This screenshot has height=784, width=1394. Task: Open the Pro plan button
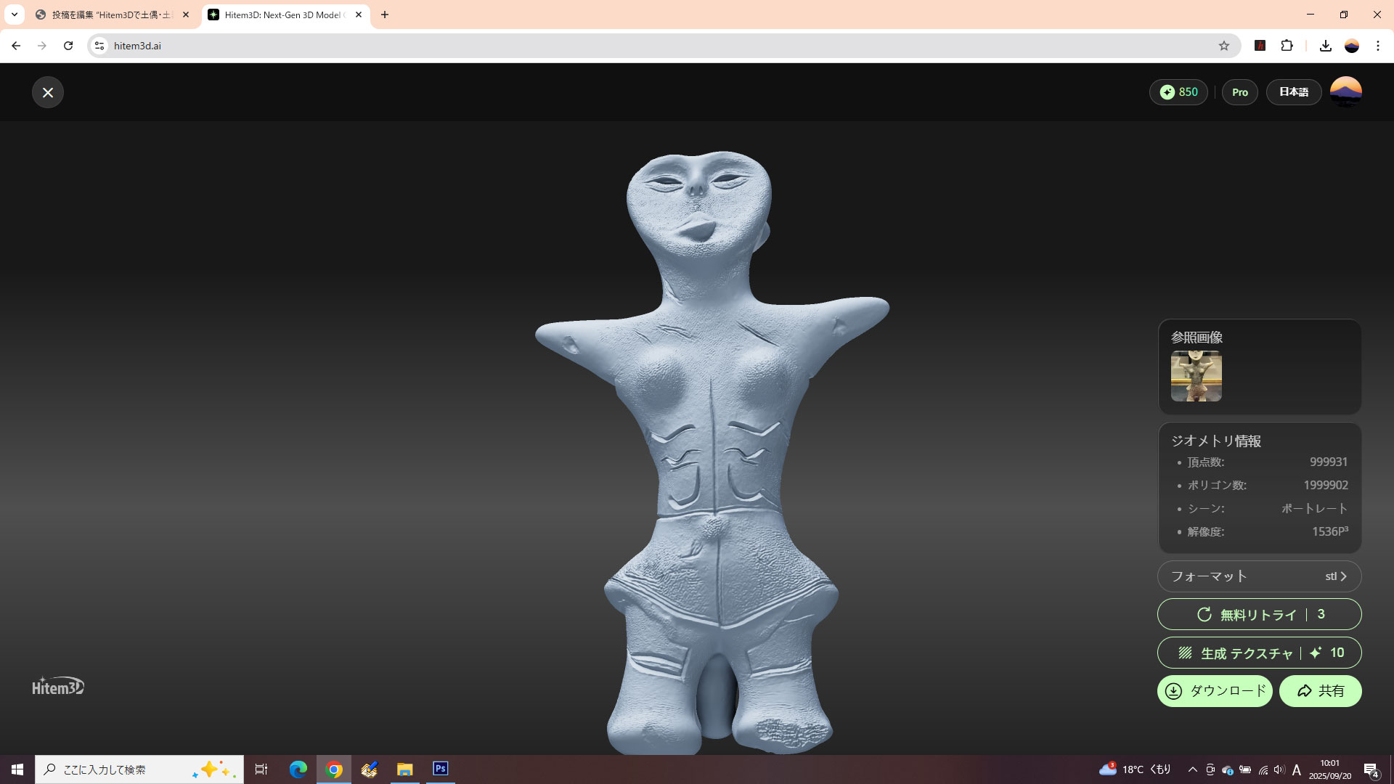point(1239,92)
